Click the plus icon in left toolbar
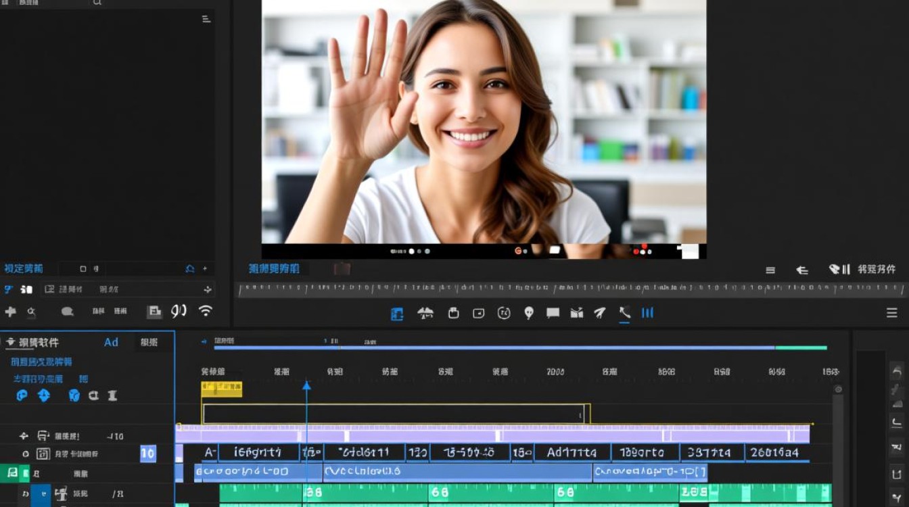The image size is (909, 507). [10, 312]
